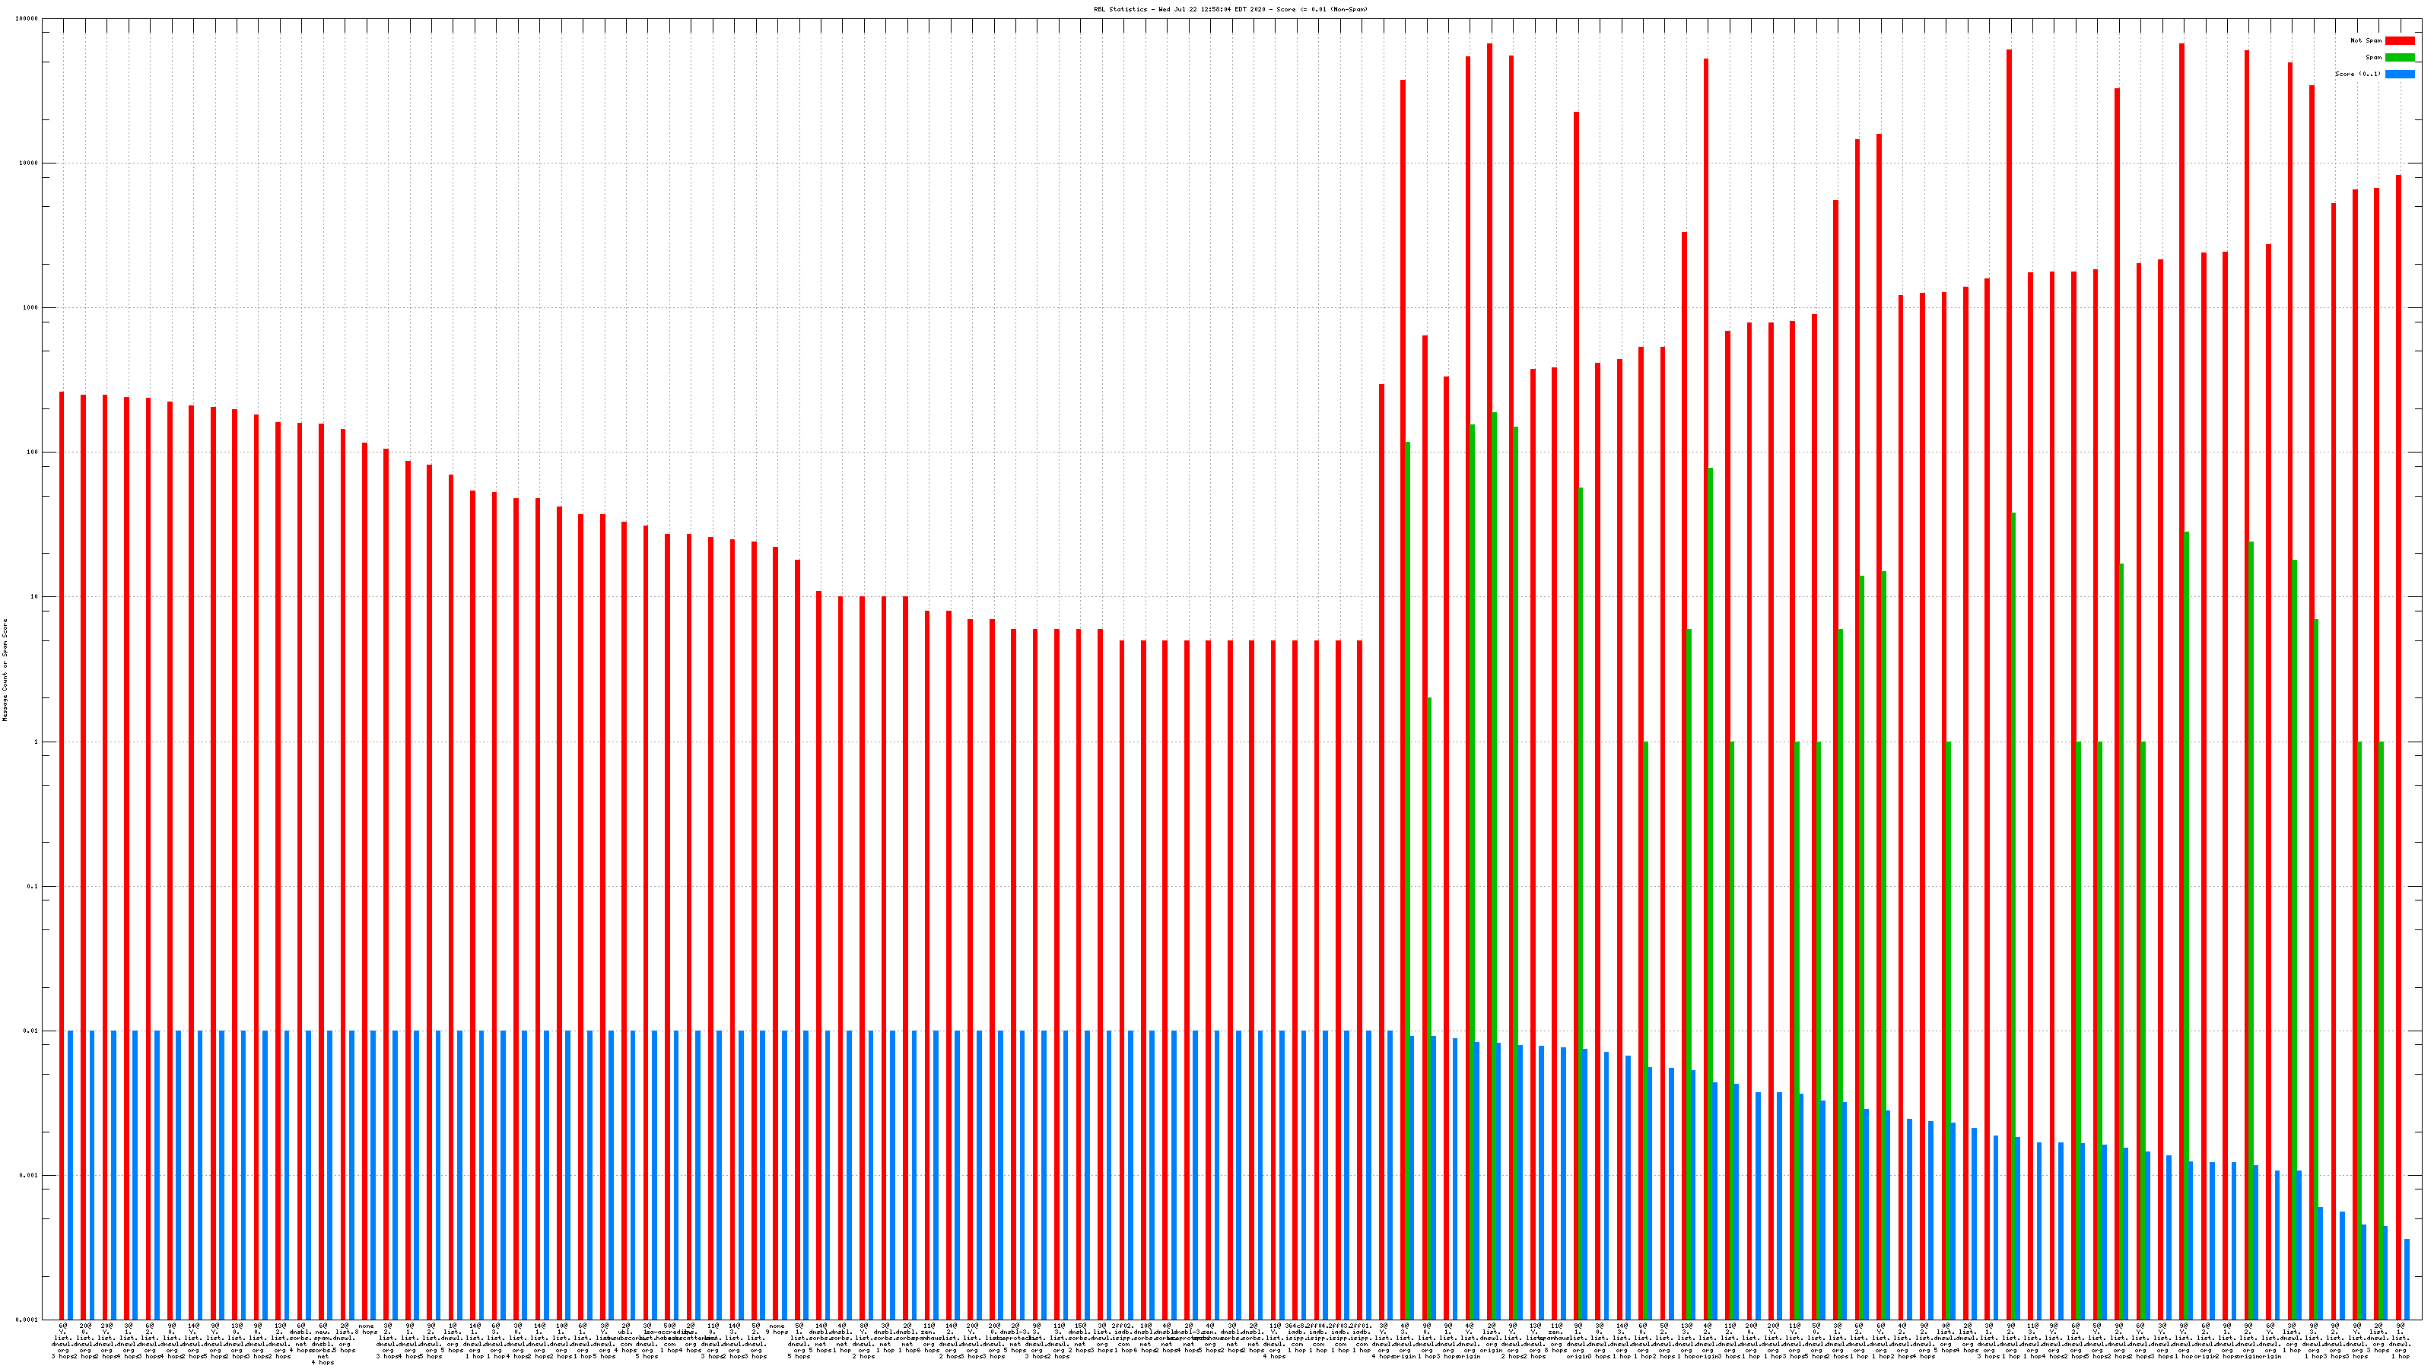Click the 100 y-axis tick label

point(33,453)
